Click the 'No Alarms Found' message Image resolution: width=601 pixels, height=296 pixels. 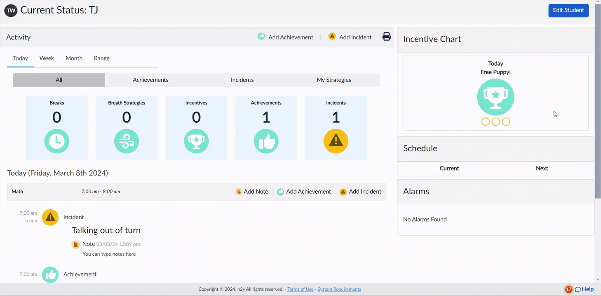tap(425, 220)
